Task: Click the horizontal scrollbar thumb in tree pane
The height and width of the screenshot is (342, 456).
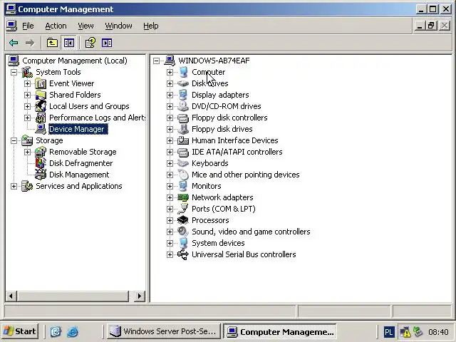Action: [x=73, y=296]
